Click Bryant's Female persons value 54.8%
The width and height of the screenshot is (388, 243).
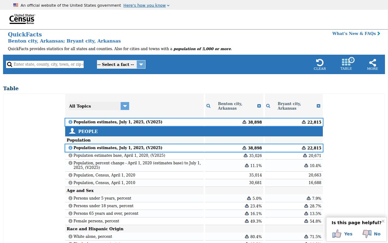click(x=316, y=221)
